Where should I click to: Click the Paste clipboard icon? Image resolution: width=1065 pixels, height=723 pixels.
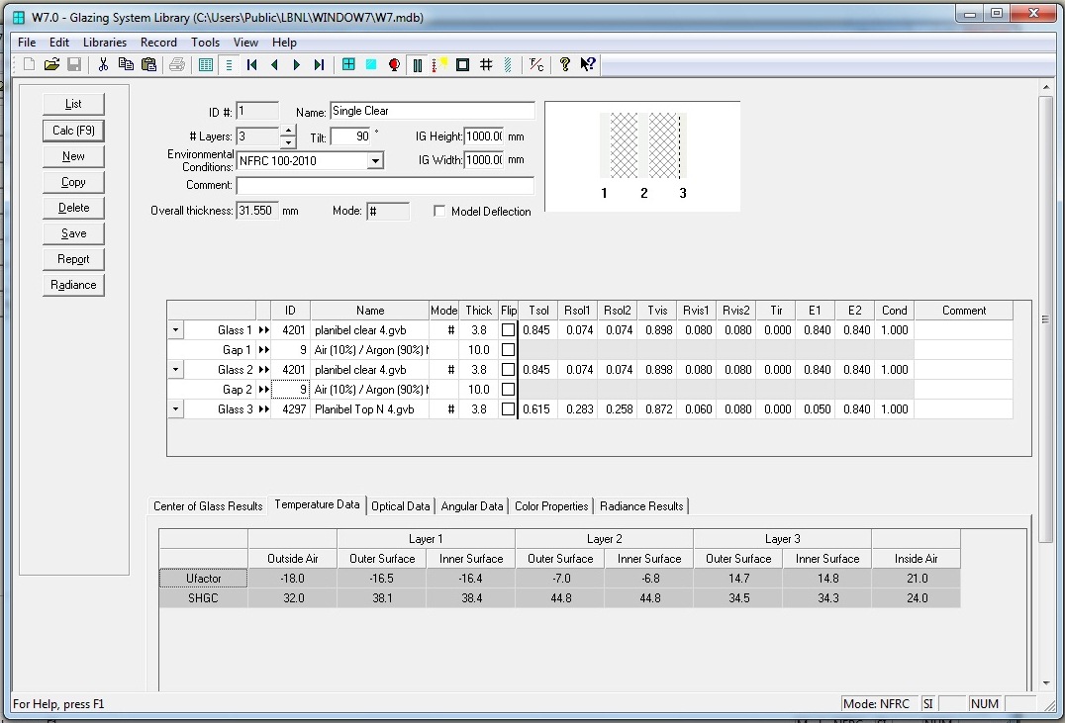pos(148,64)
